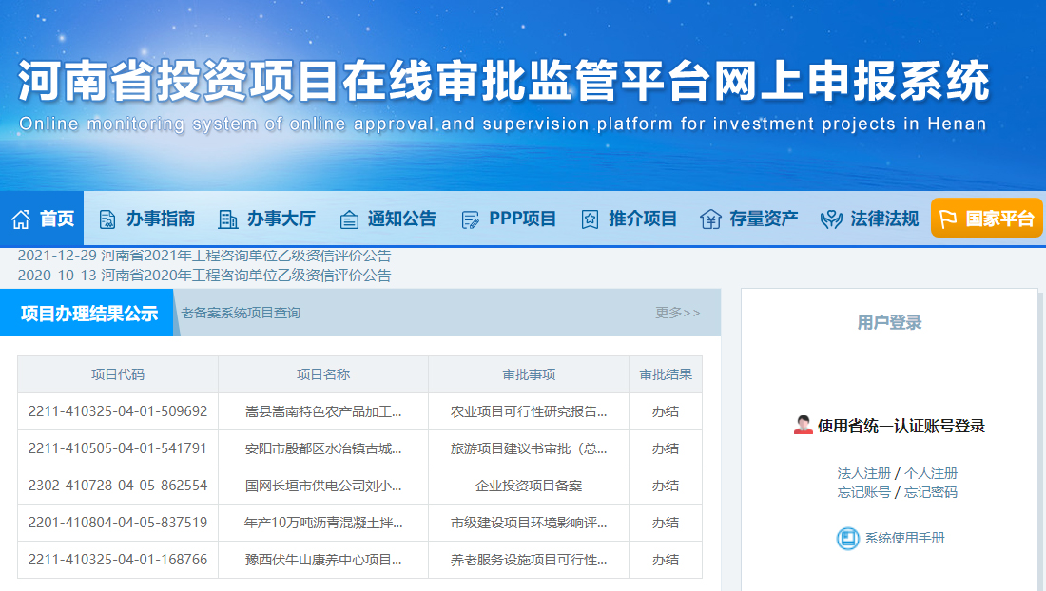Click the orange 国家平台 button

coord(987,218)
